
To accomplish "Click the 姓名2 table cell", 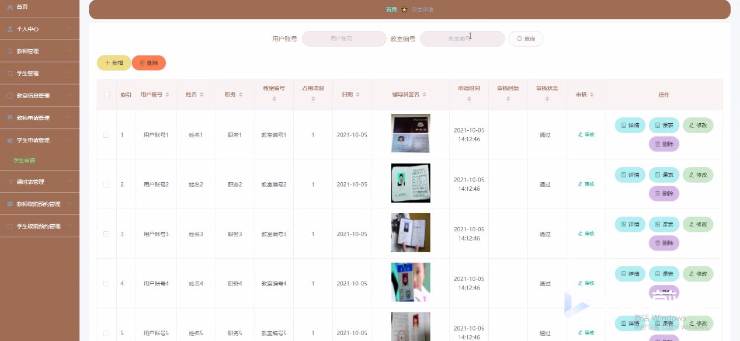I will (x=196, y=185).
